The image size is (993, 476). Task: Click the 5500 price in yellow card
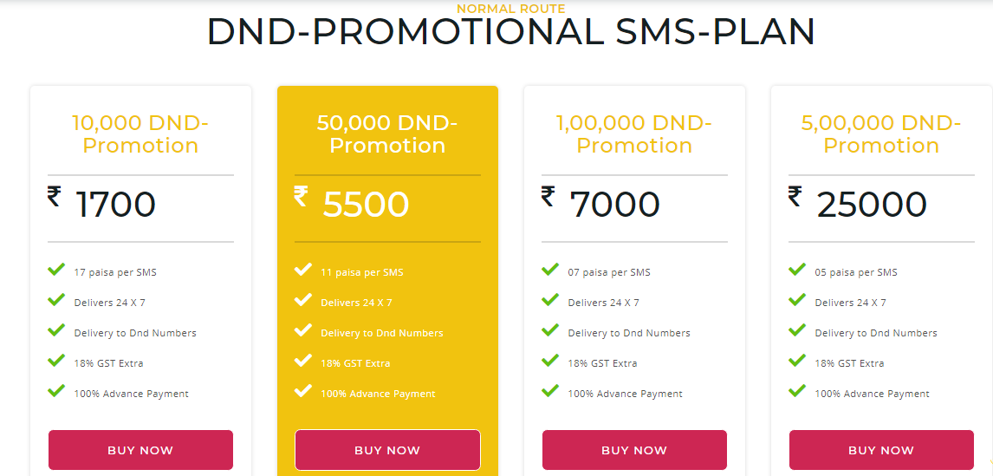coord(366,205)
